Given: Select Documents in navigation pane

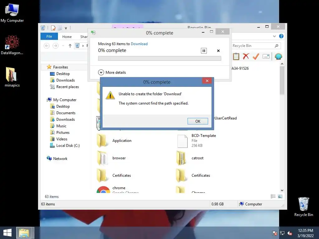Looking at the screenshot, I should coord(66,113).
